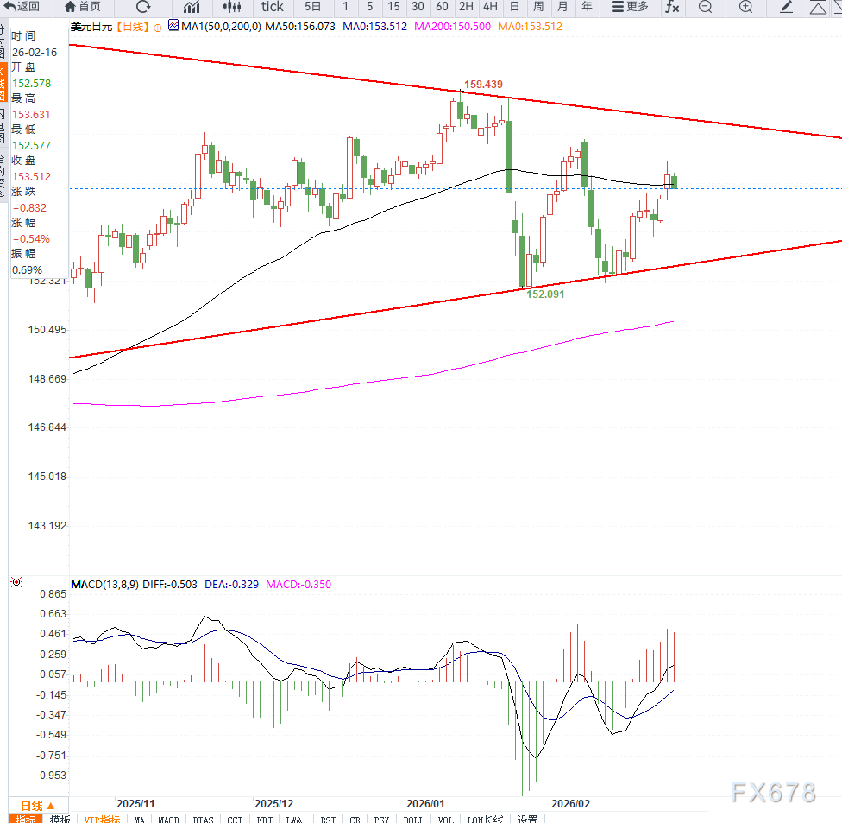Expand the 更多 more menu
The image size is (842, 823).
(x=629, y=7)
